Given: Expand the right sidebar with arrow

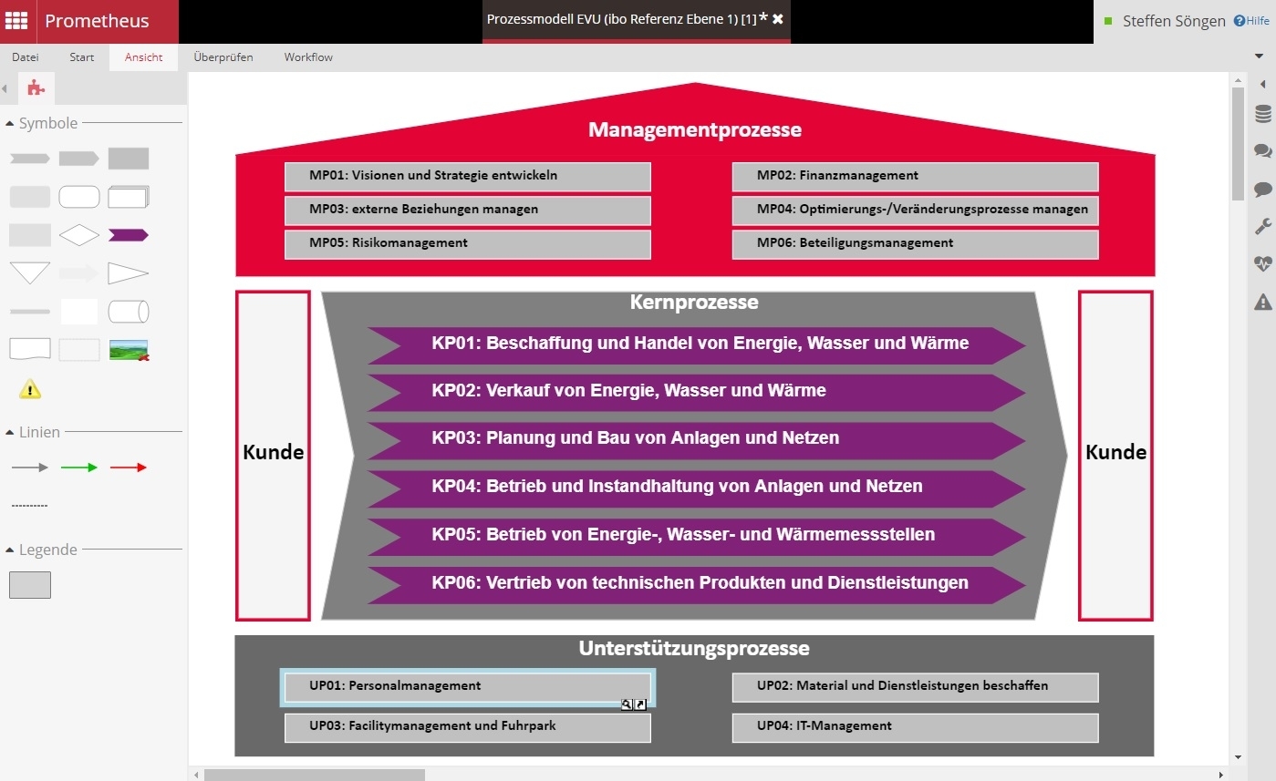Looking at the screenshot, I should [1263, 85].
